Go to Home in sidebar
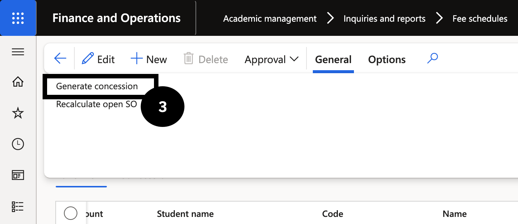Image resolution: width=518 pixels, height=224 pixels. pyautogui.click(x=18, y=82)
